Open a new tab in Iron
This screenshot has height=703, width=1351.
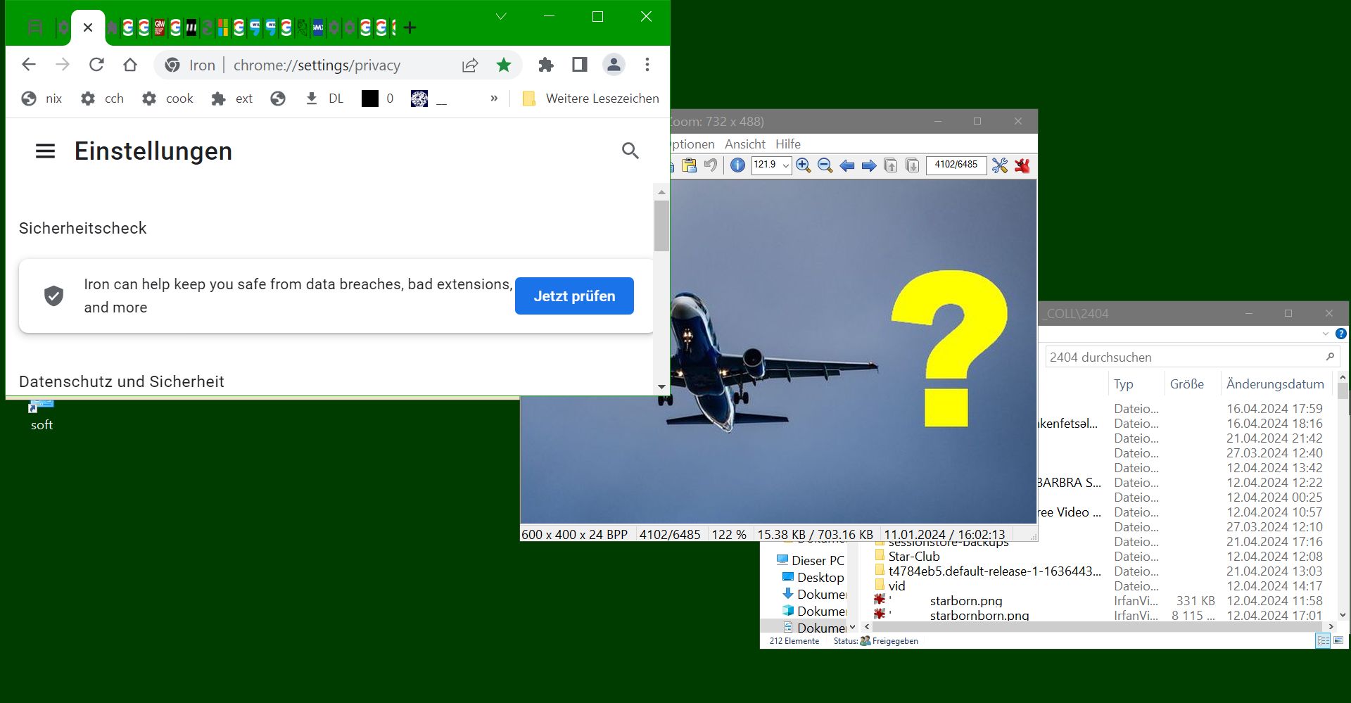point(410,27)
